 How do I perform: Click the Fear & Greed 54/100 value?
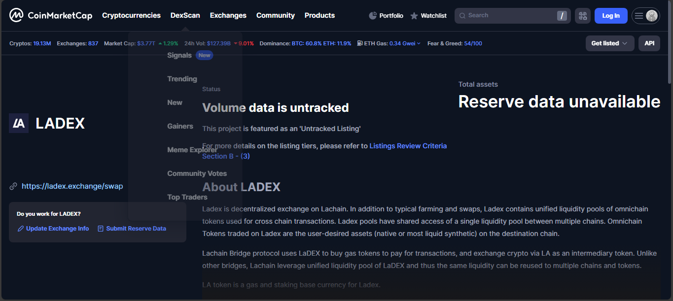tap(473, 43)
